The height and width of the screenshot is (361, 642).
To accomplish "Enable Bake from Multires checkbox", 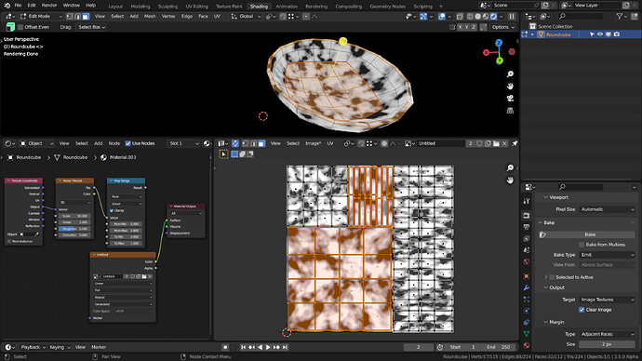I will coord(582,245).
